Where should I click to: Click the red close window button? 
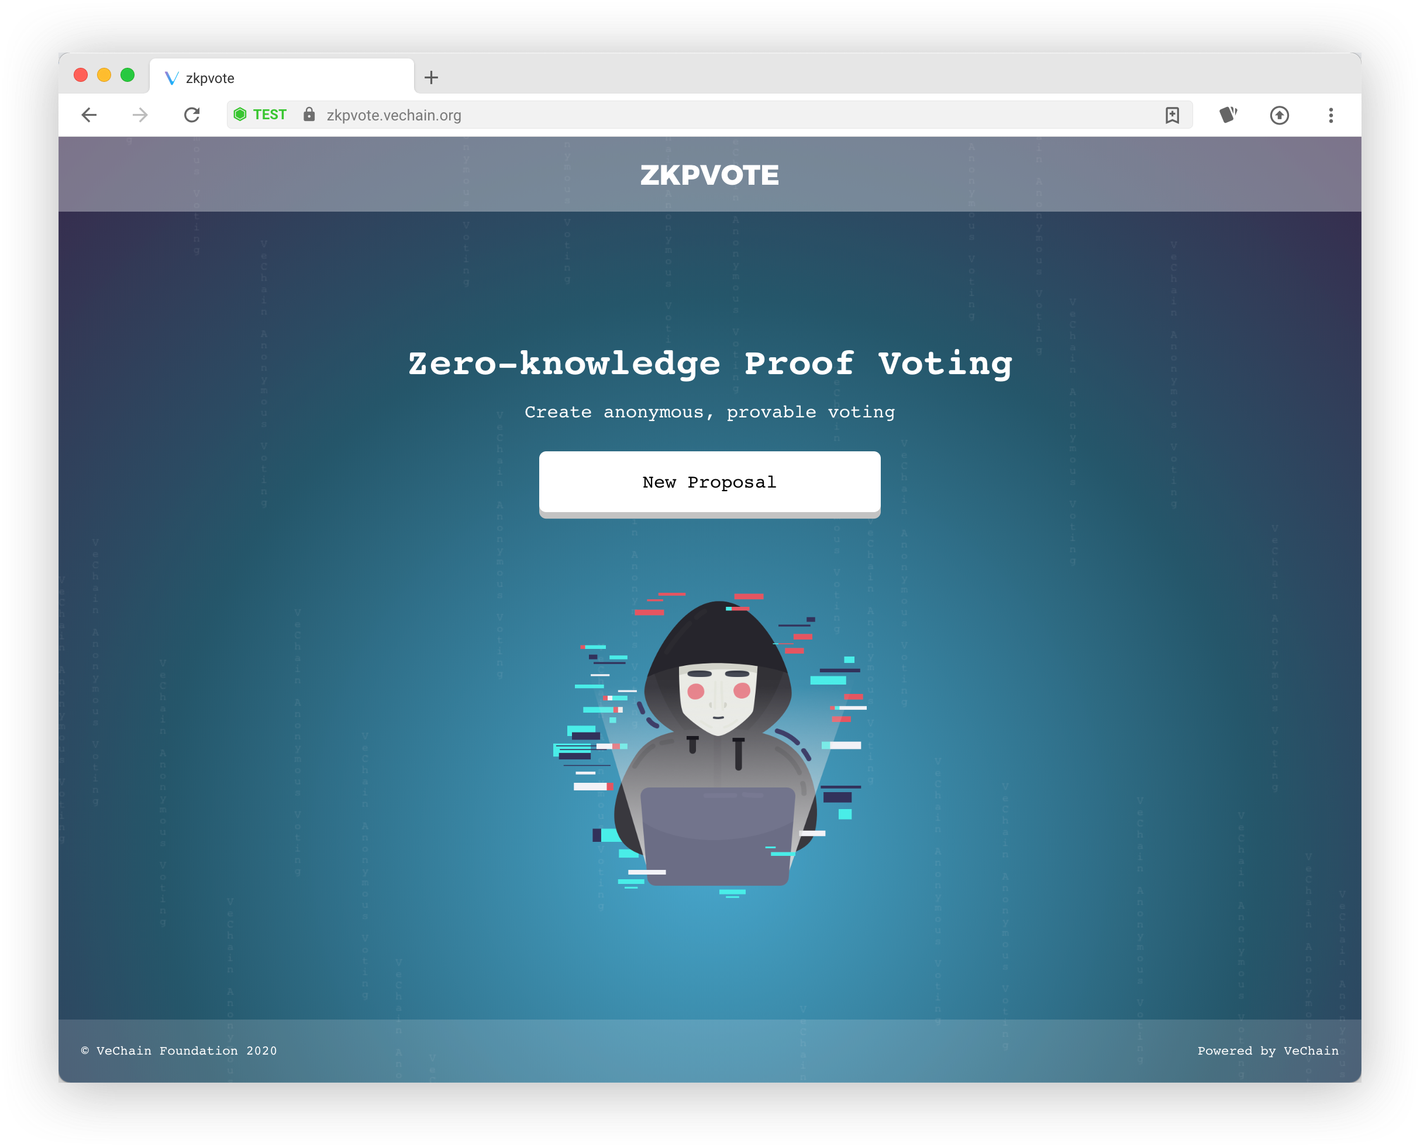click(81, 75)
